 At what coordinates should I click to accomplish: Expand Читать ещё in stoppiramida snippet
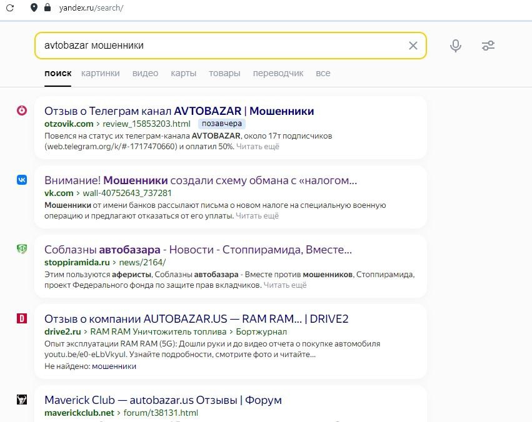285,285
